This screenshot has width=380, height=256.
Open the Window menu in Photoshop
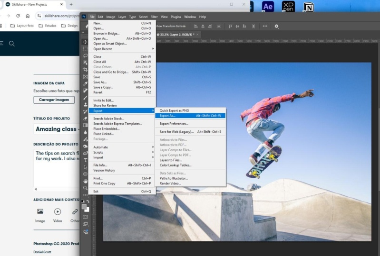(x=190, y=17)
